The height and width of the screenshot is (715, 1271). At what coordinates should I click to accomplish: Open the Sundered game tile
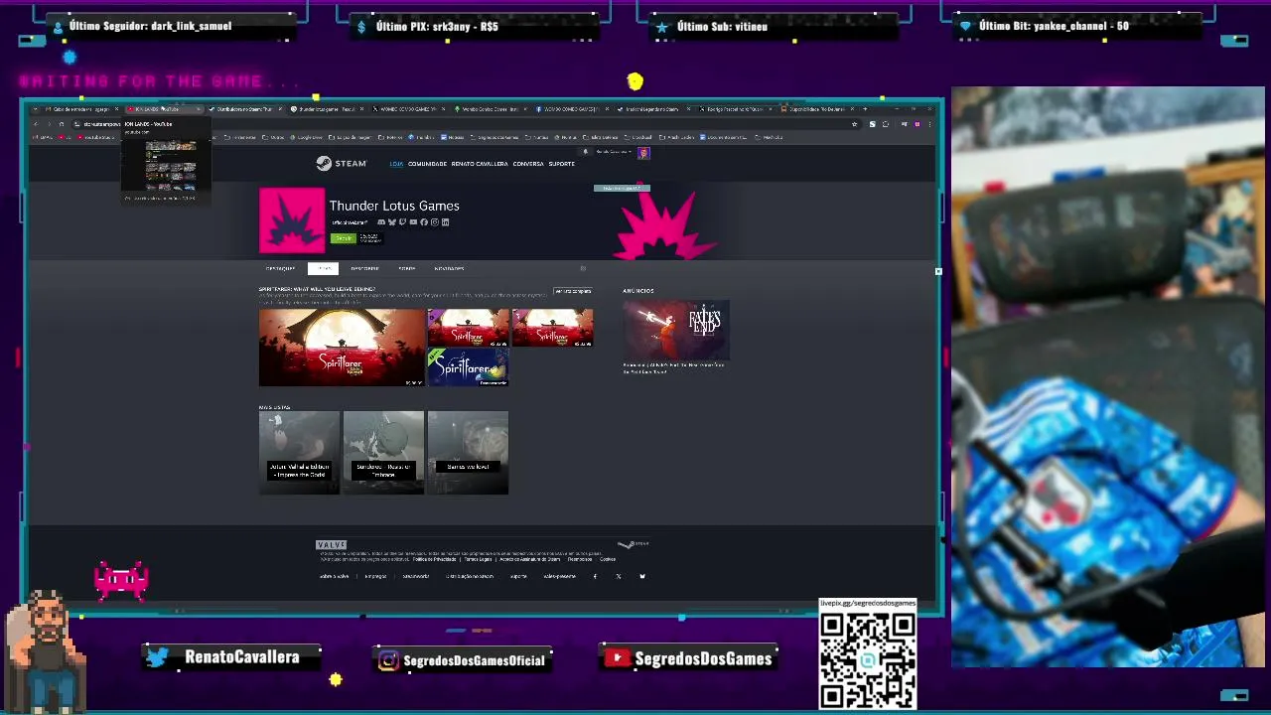tap(383, 452)
